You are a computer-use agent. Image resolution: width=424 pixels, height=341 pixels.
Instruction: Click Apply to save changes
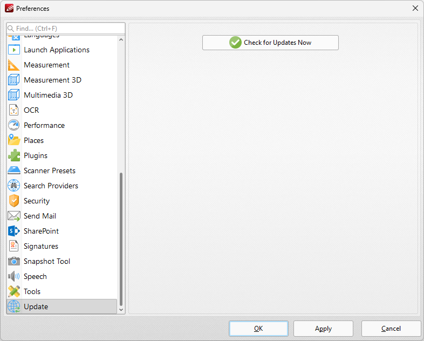point(324,329)
